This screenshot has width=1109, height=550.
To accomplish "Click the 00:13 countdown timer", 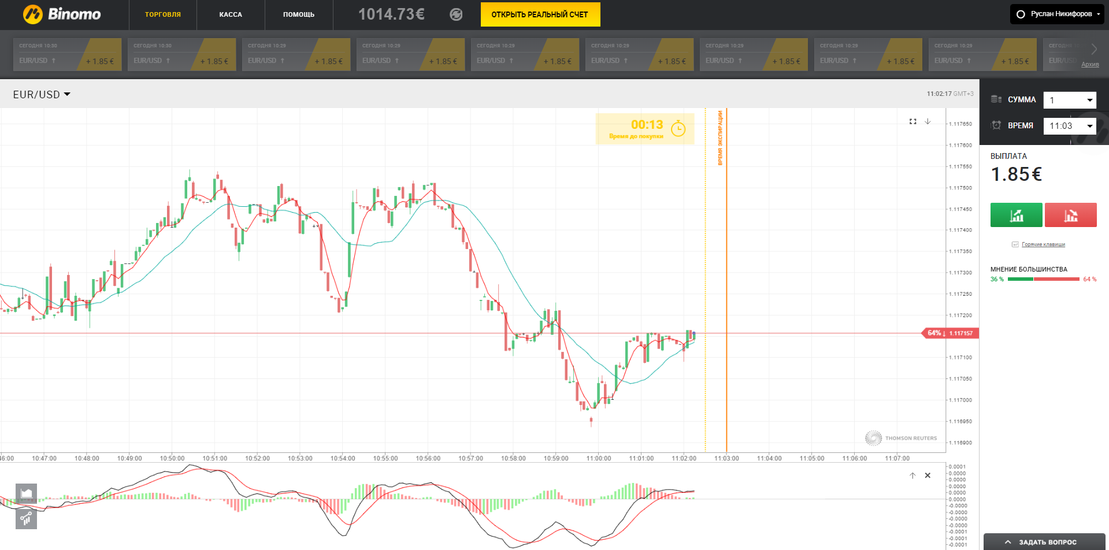I will point(647,125).
